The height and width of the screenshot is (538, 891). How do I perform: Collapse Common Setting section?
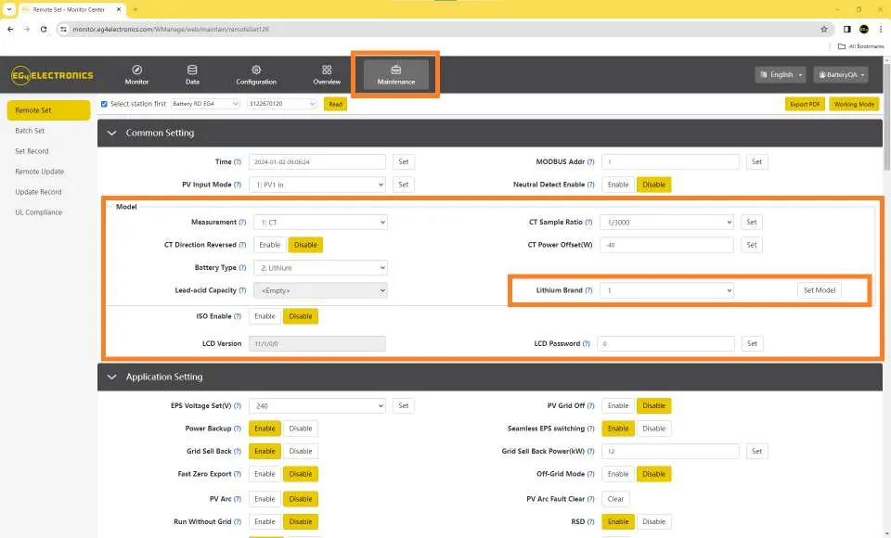click(x=112, y=133)
